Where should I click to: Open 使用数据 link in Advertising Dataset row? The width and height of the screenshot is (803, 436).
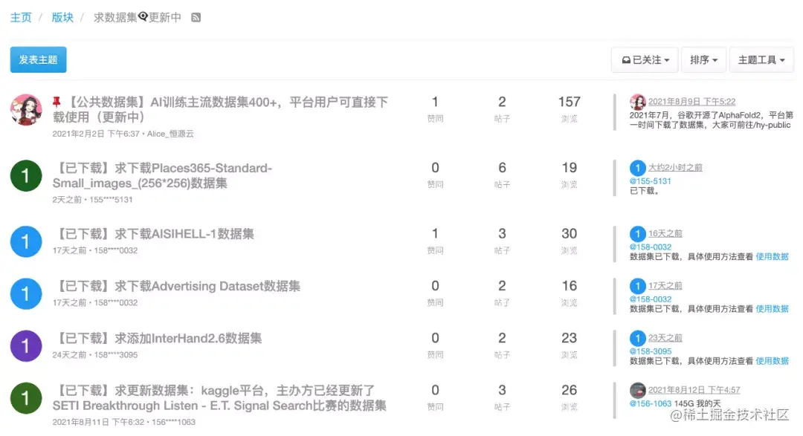(x=773, y=308)
